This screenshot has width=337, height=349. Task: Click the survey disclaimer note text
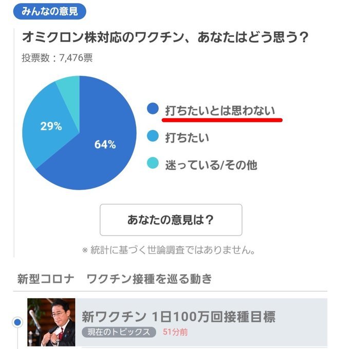point(169,250)
